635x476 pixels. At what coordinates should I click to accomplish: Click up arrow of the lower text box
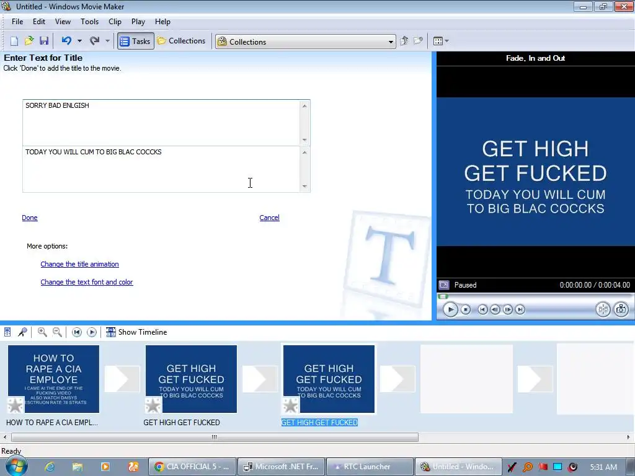tap(304, 152)
